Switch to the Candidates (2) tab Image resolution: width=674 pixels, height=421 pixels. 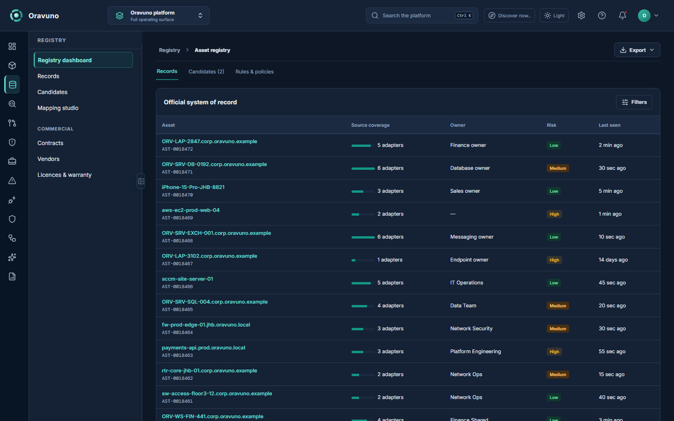[x=206, y=72]
